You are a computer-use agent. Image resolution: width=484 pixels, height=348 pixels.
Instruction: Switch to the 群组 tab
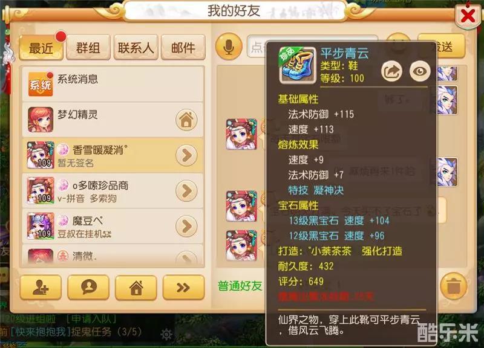coord(88,48)
